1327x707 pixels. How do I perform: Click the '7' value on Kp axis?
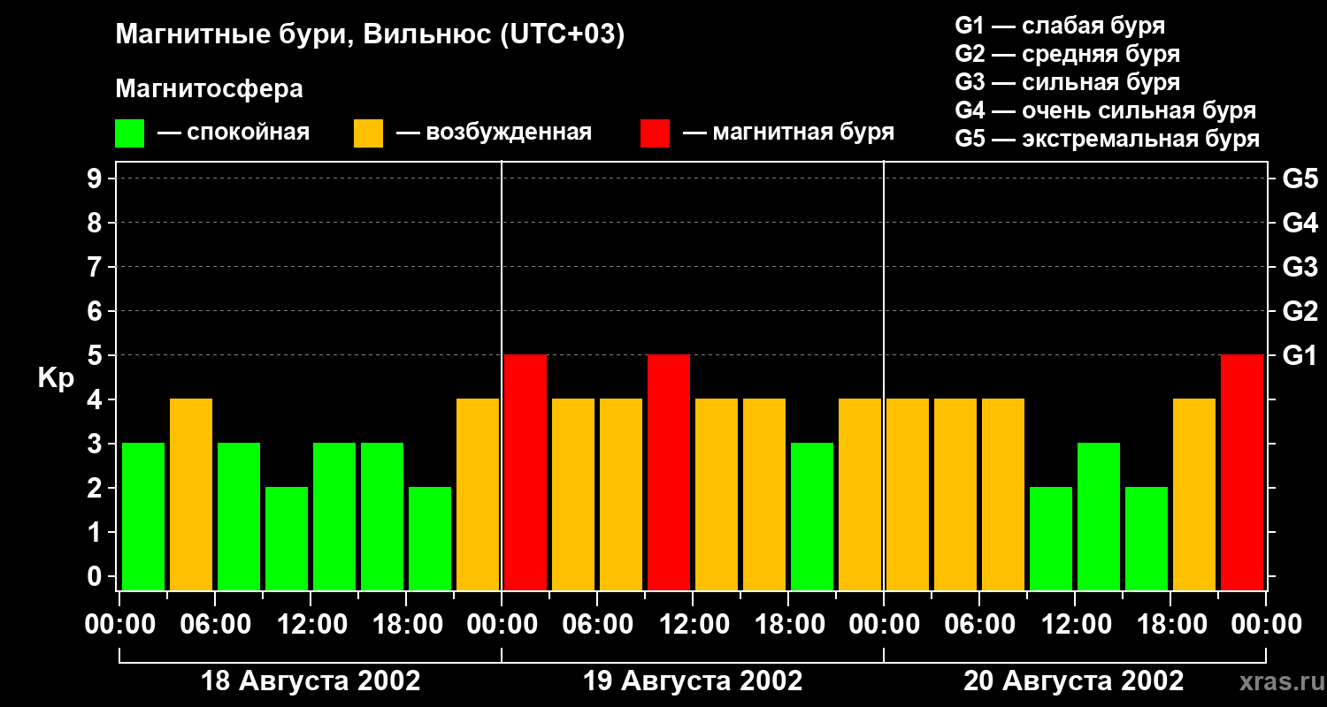[96, 267]
